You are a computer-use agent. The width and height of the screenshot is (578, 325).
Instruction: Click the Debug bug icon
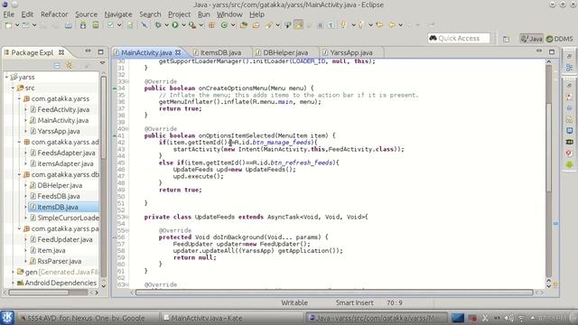point(158,25)
